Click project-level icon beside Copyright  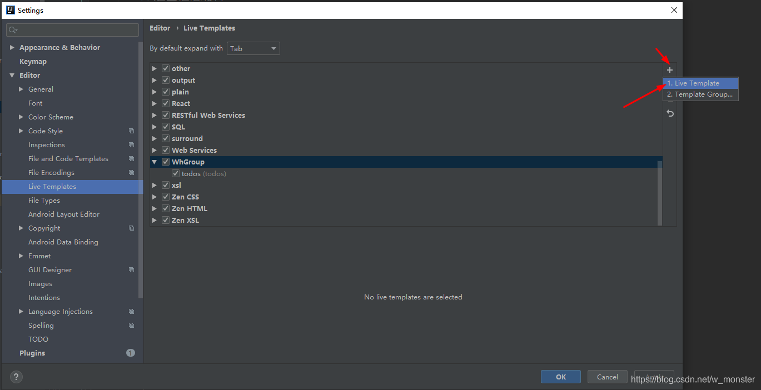click(x=131, y=228)
